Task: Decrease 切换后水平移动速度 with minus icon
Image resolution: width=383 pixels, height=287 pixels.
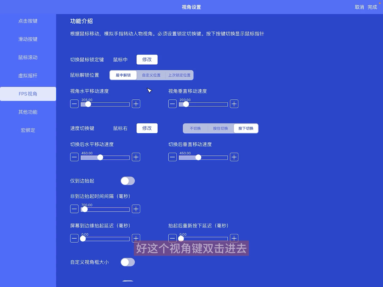Action: [74, 157]
